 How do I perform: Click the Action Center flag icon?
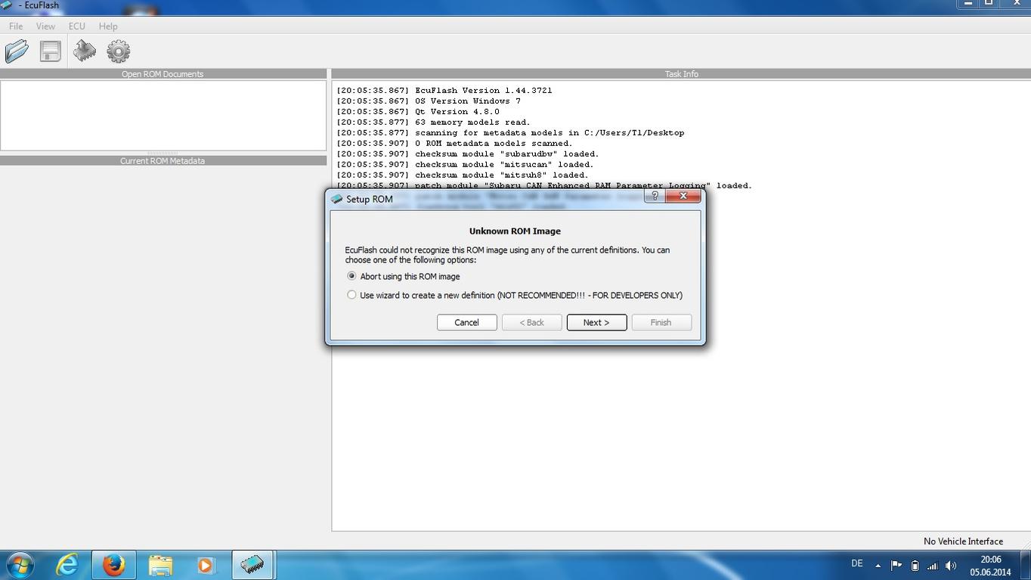point(896,565)
